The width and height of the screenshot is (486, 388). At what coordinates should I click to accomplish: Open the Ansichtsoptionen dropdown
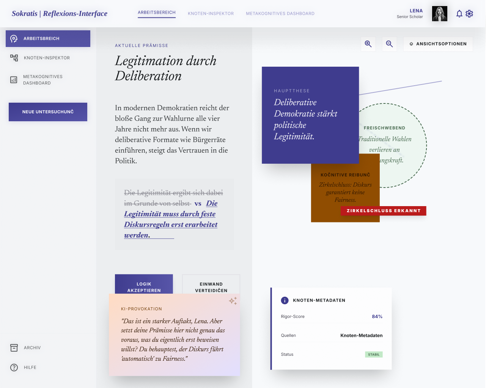[438, 44]
